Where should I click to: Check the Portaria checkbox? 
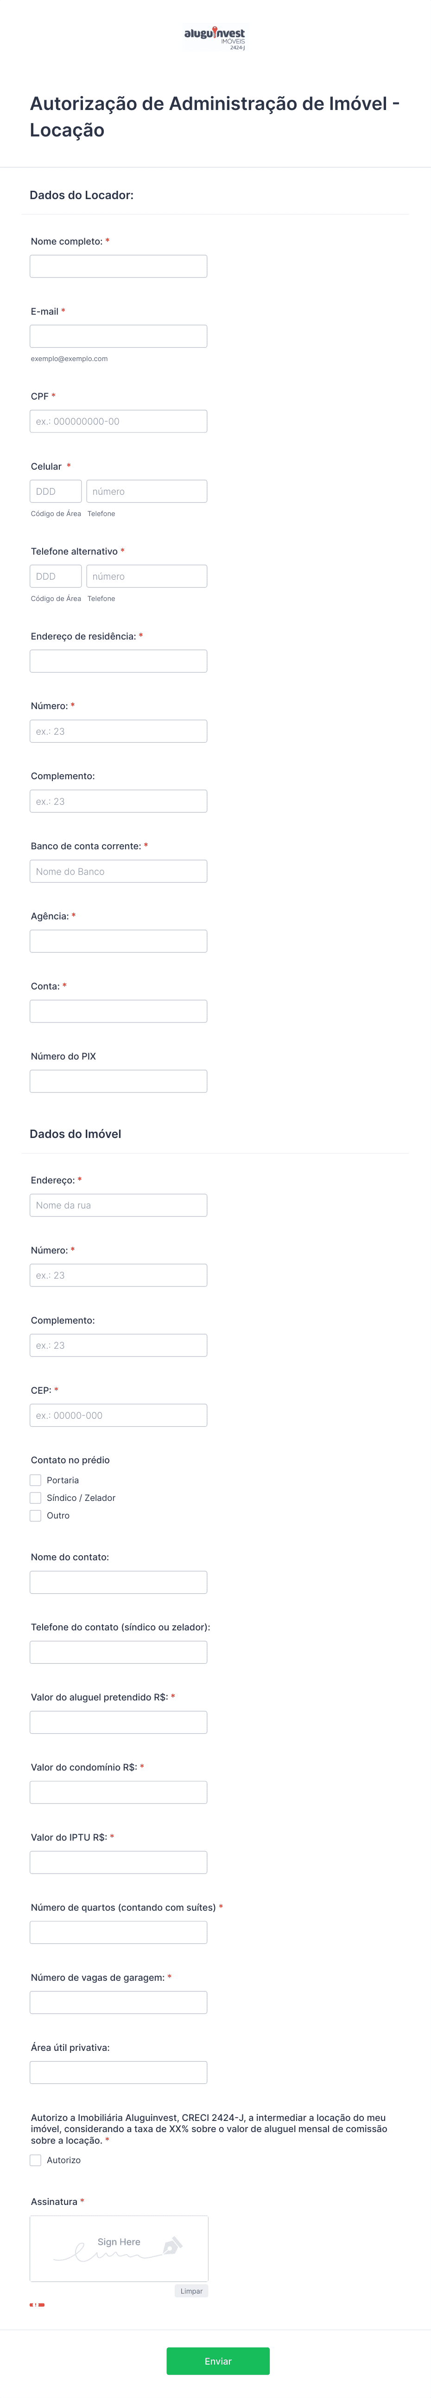(35, 1480)
